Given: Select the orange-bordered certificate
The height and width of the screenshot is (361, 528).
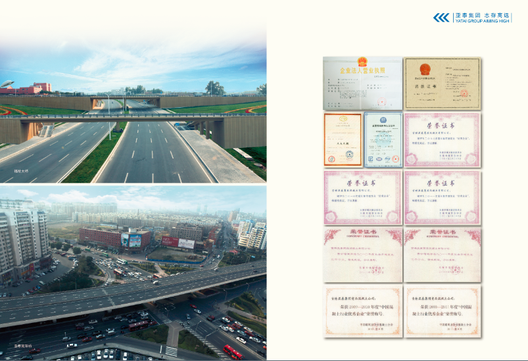Looking at the screenshot, I should click(343, 139).
